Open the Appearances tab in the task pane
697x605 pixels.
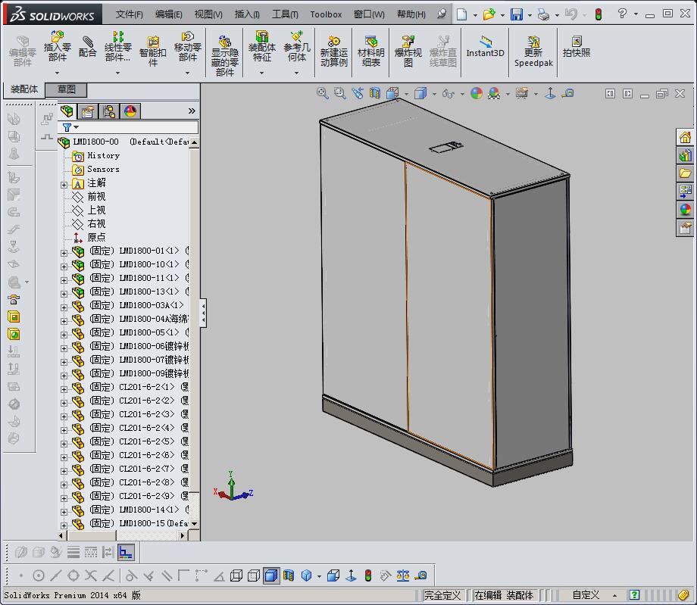click(x=686, y=210)
